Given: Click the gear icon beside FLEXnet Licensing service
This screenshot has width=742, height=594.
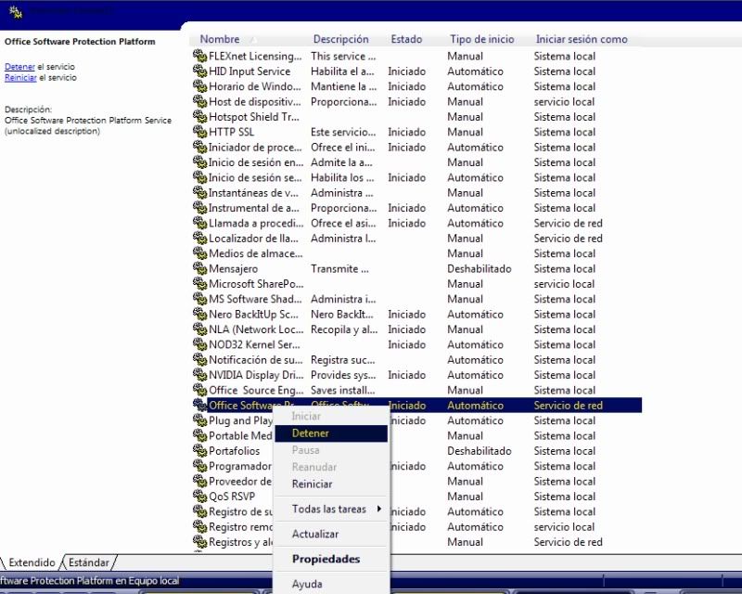Looking at the screenshot, I should (199, 56).
